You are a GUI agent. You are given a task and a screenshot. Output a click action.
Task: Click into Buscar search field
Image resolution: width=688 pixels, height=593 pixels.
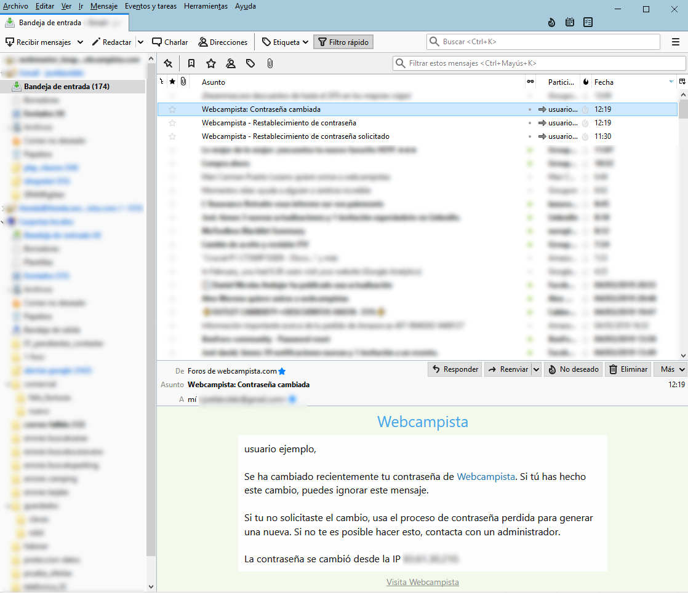[543, 42]
